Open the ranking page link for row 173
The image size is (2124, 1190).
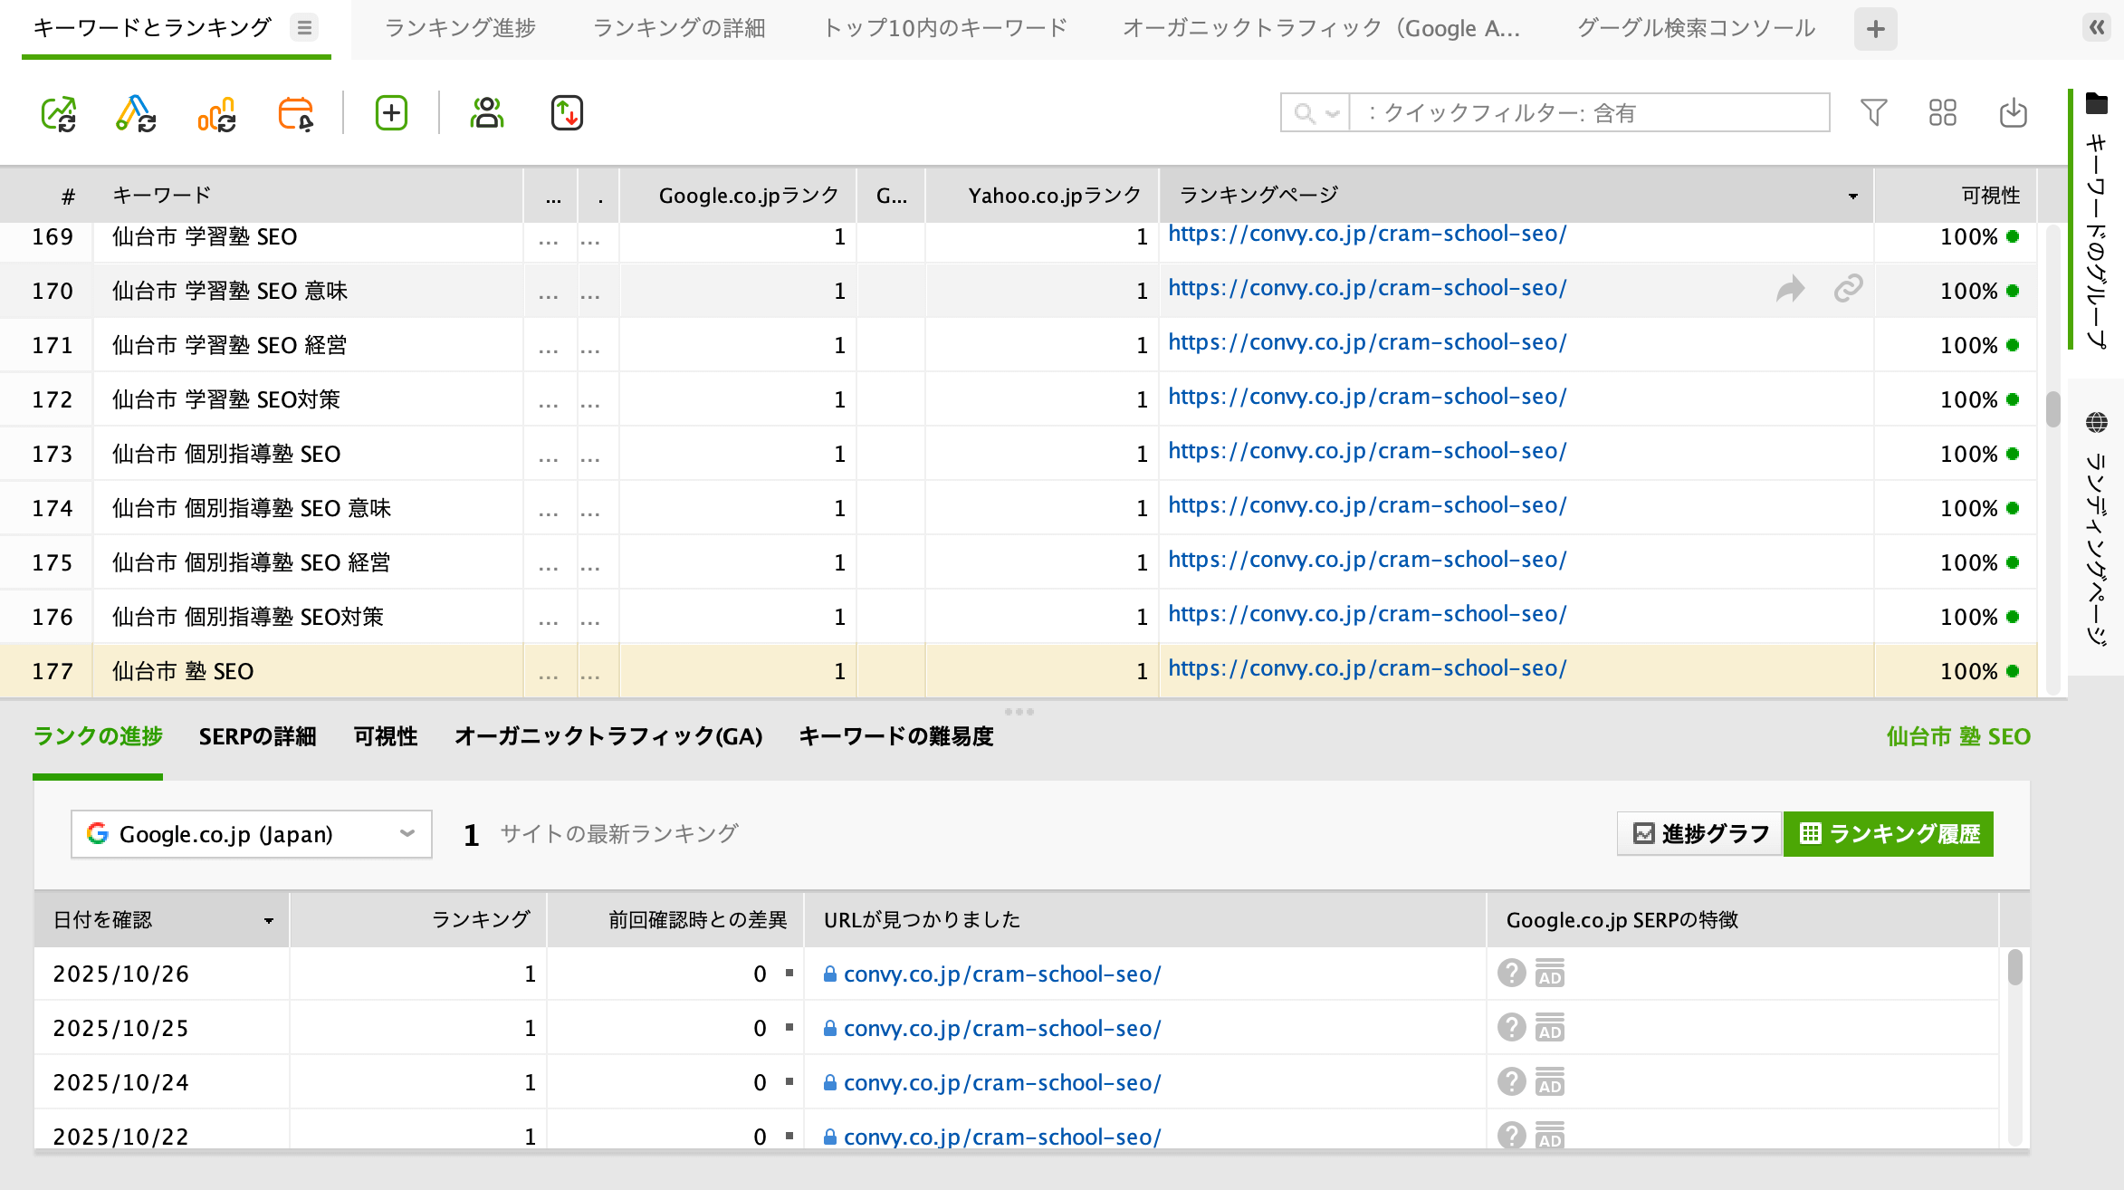[1366, 451]
